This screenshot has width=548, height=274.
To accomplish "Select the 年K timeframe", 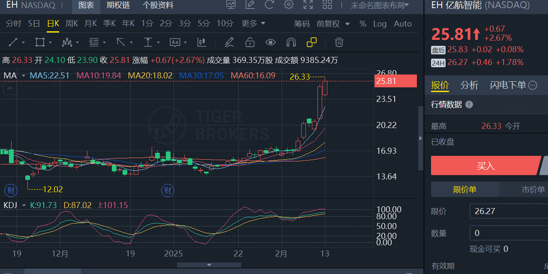I will [x=128, y=24].
